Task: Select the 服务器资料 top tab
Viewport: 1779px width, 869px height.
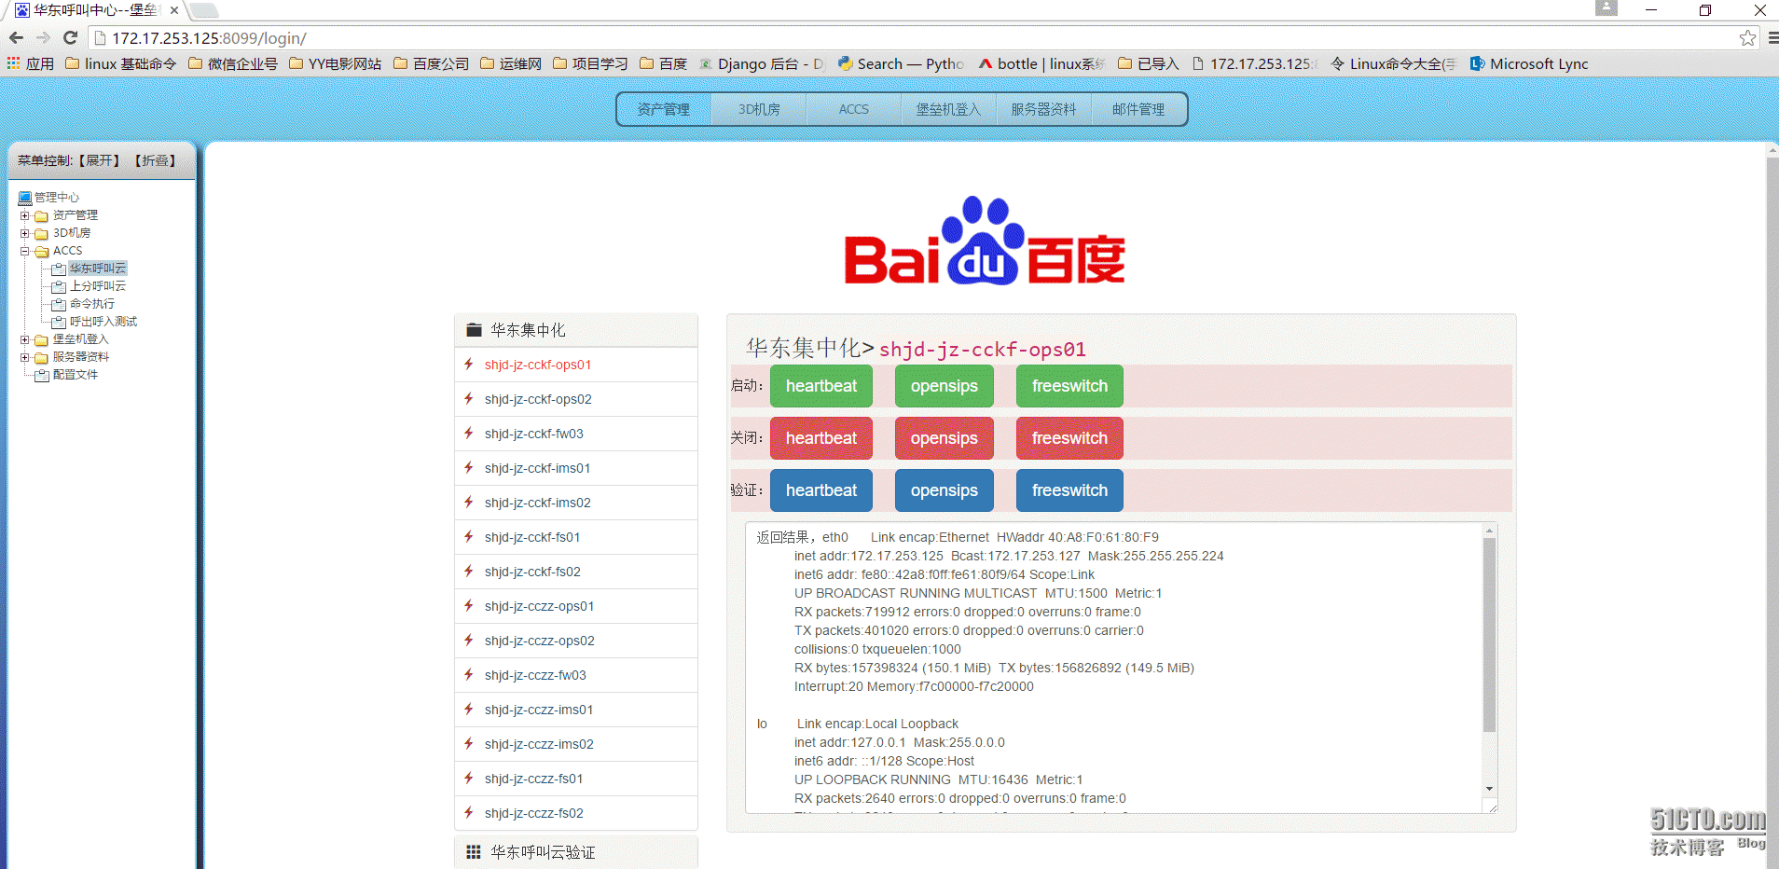Action: [1044, 109]
